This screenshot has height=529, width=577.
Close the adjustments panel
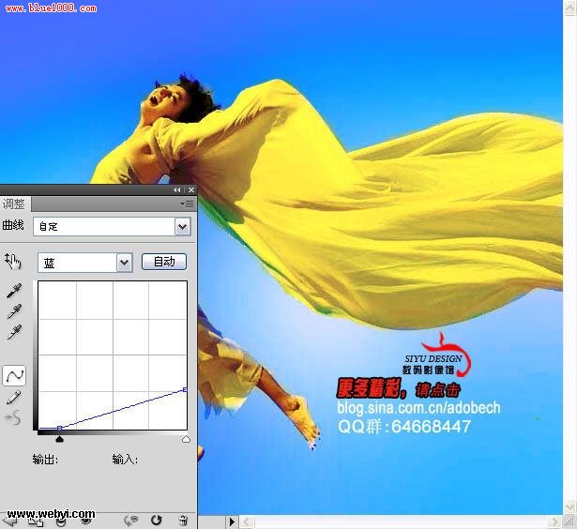[x=191, y=189]
